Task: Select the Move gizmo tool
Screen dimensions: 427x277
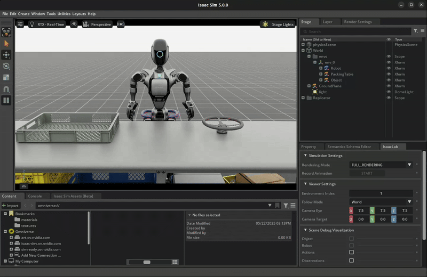Action: [6, 55]
